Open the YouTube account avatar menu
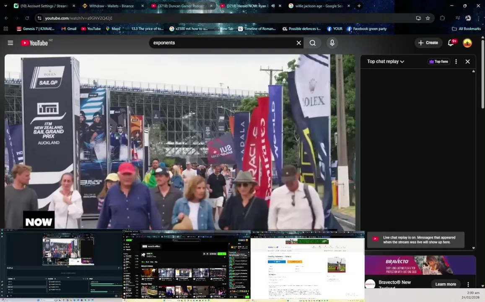Viewport: 485px width, 302px height. (x=467, y=43)
